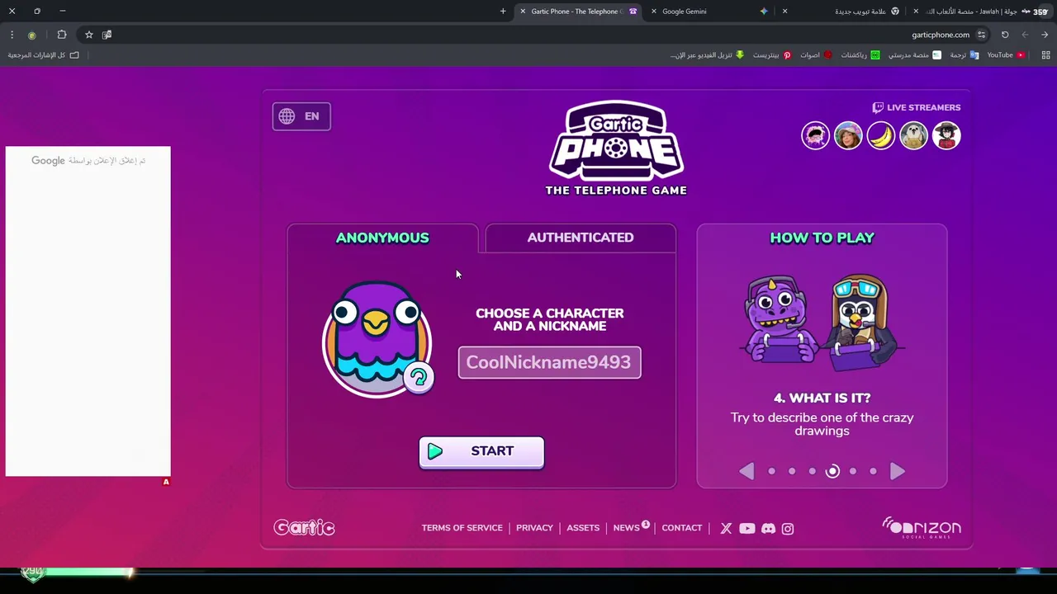Select the second tutorial slide dot
The width and height of the screenshot is (1057, 594).
pyautogui.click(x=792, y=471)
